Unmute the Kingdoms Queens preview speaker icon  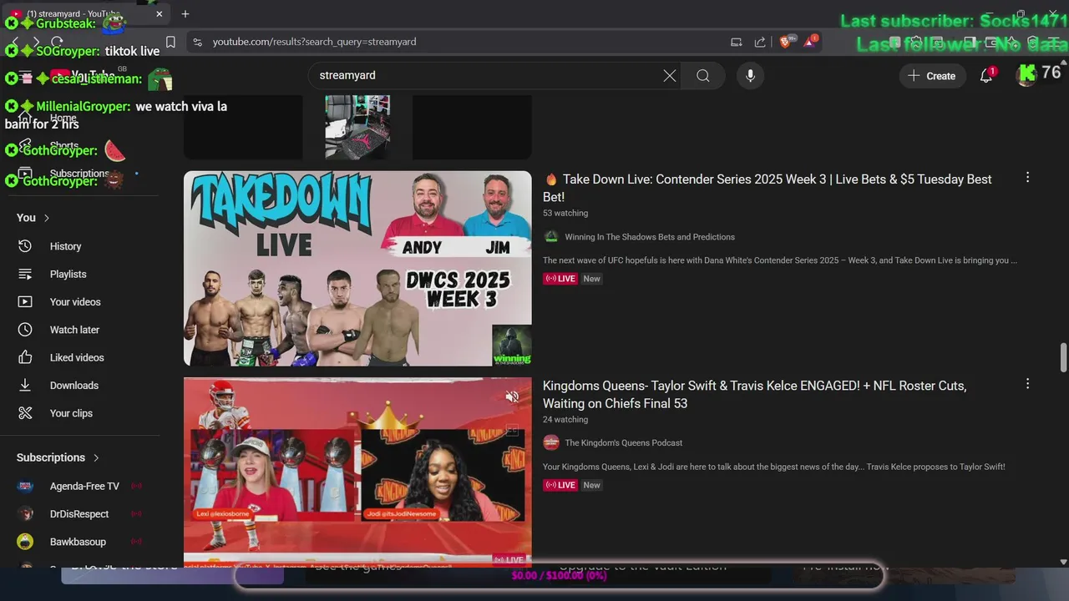(512, 396)
